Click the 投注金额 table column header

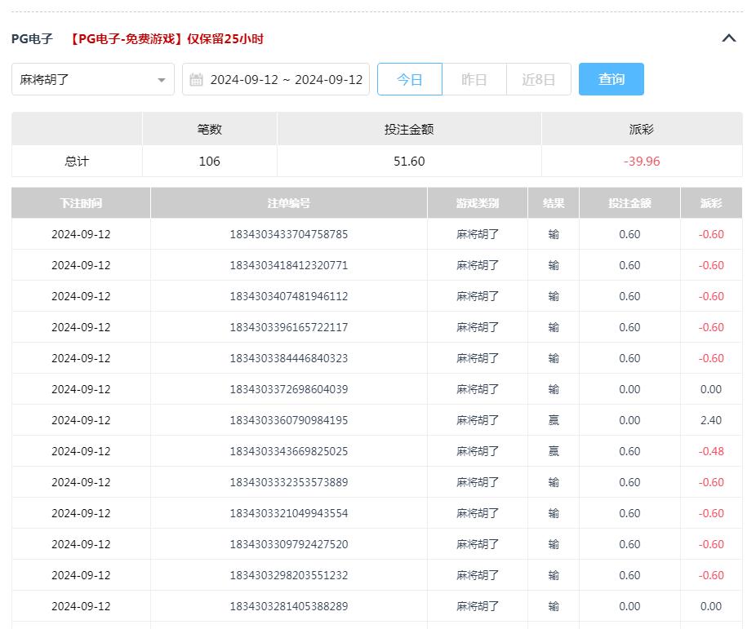pos(629,203)
